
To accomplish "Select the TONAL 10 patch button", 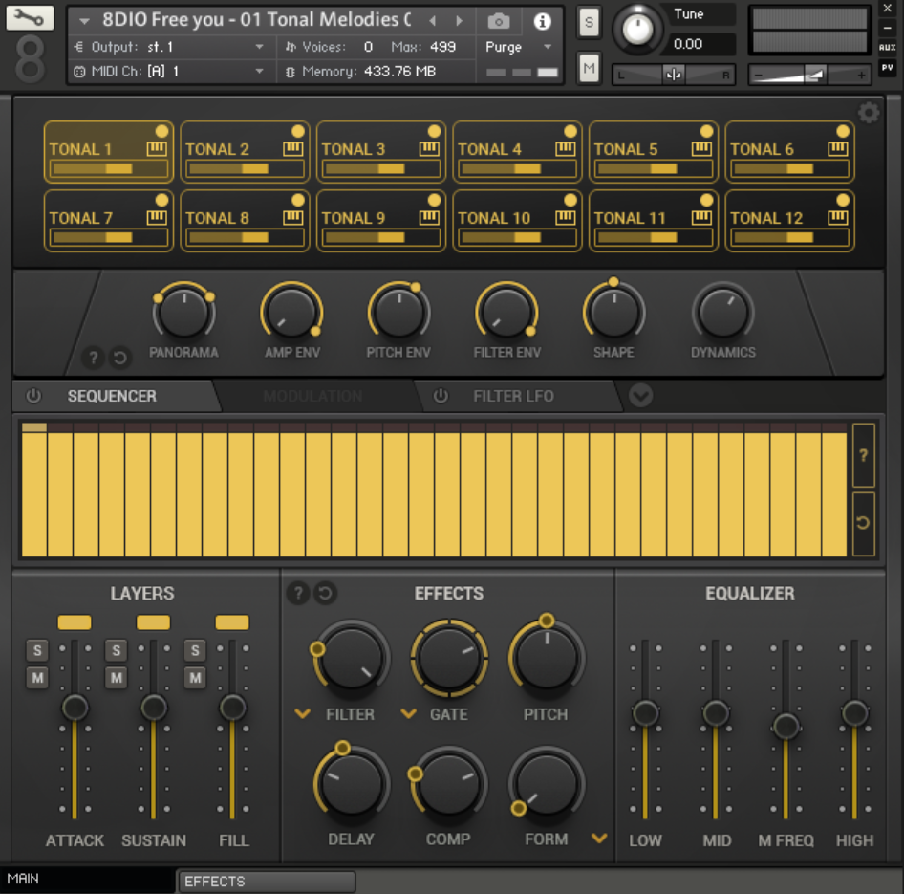I will pos(517,221).
